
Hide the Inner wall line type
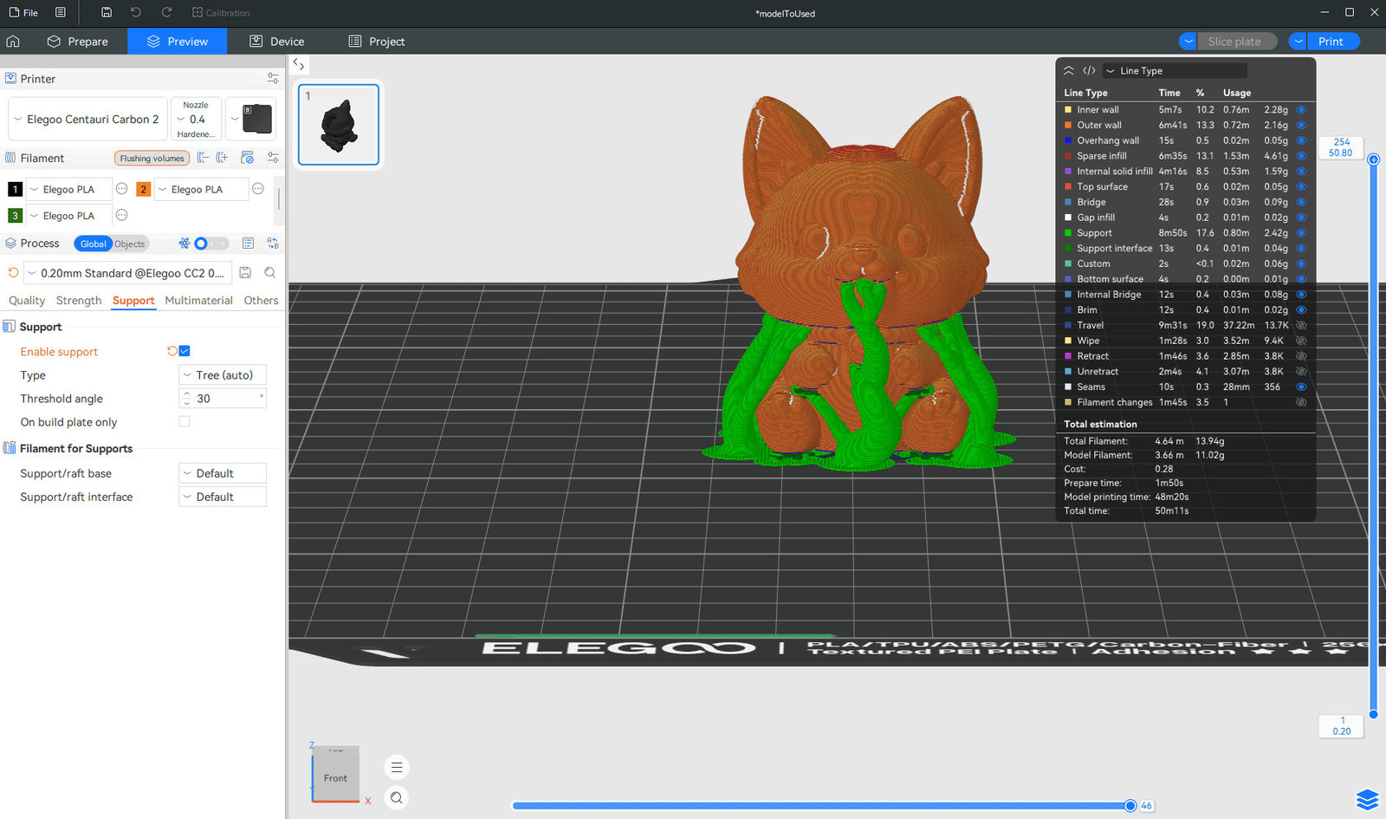1301,110
